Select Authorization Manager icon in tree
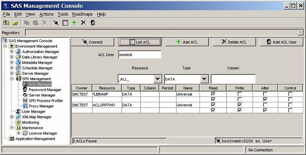The image size is (306, 155). pos(18,52)
